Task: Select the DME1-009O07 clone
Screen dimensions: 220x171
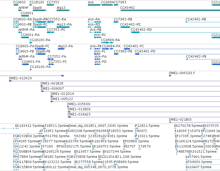Action: click(x=130, y=91)
